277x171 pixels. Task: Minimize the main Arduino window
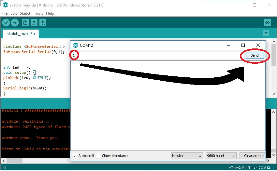tap(240, 5)
